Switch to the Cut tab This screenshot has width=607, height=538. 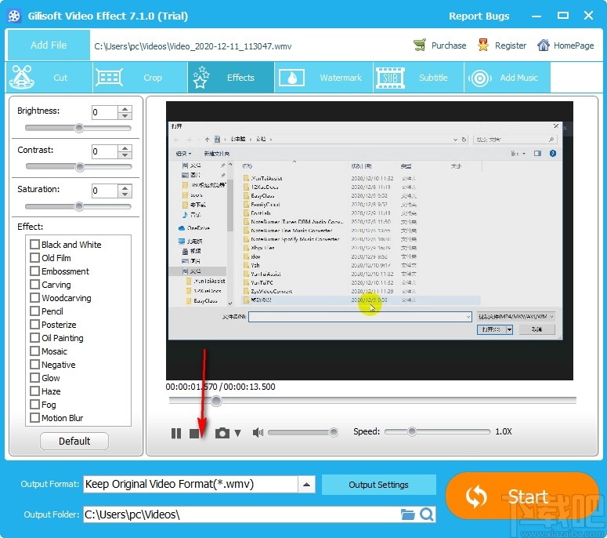49,78
